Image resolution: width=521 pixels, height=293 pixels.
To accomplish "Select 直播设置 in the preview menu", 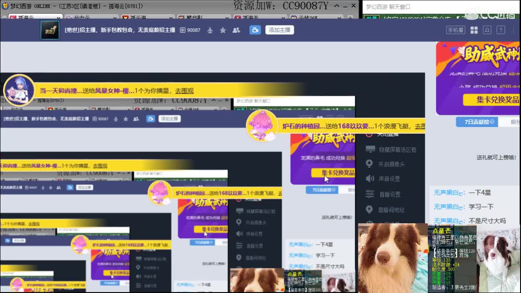I will tap(390, 194).
